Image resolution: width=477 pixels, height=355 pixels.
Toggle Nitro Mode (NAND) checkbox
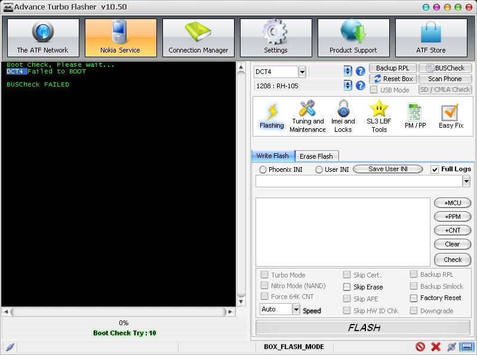(264, 285)
